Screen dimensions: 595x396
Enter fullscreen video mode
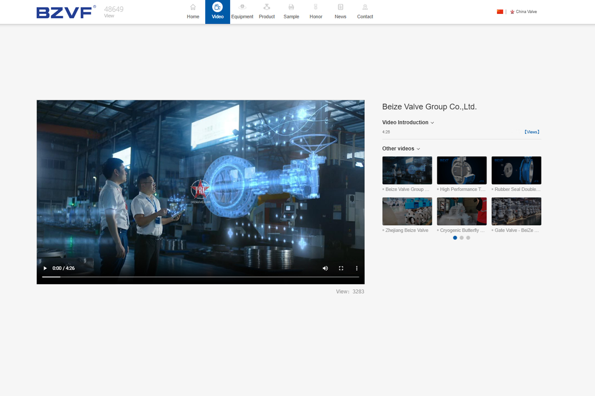(x=341, y=268)
